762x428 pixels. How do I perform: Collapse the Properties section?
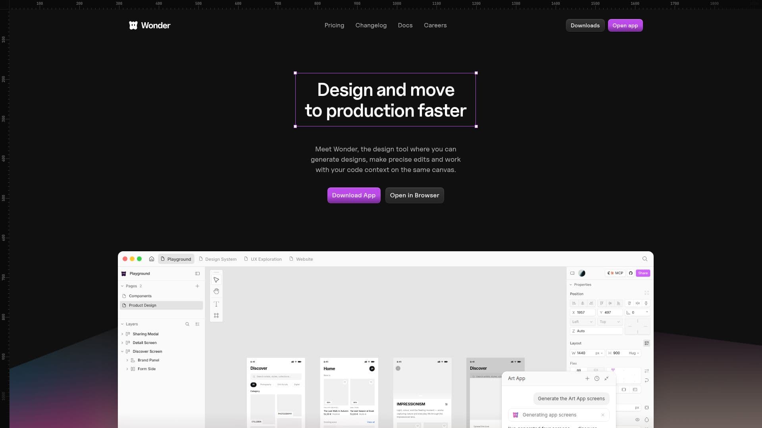(x=571, y=285)
